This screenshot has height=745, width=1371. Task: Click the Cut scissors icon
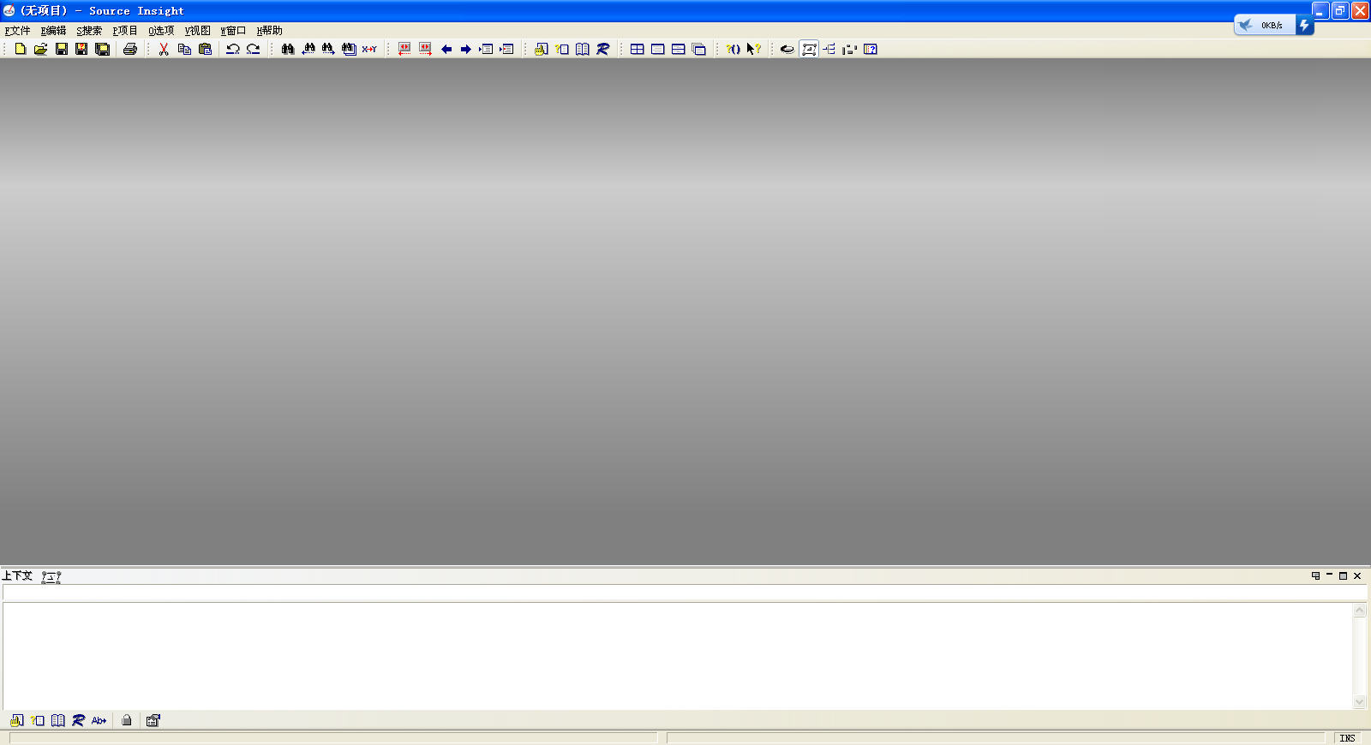click(164, 49)
